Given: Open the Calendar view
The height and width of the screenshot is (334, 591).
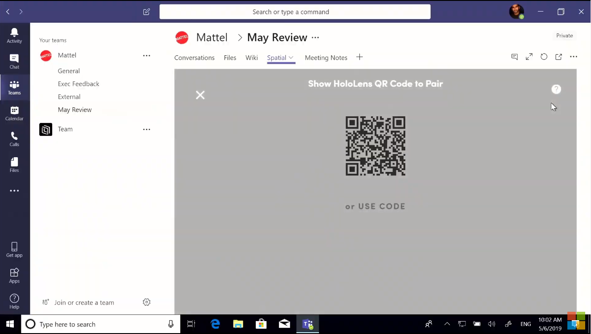Looking at the screenshot, I should pos(14,113).
